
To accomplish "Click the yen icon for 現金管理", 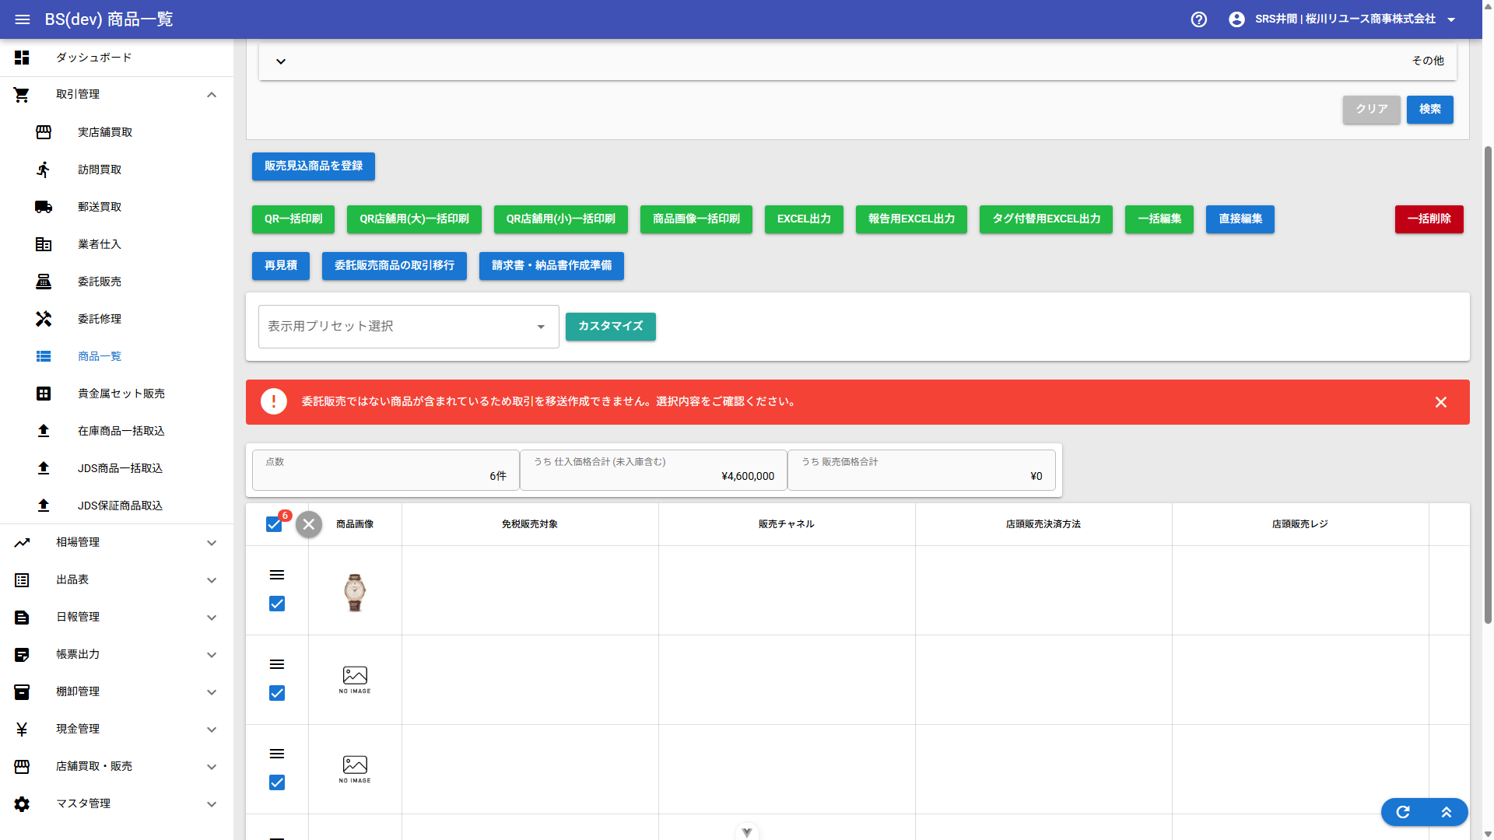I will coord(22,730).
